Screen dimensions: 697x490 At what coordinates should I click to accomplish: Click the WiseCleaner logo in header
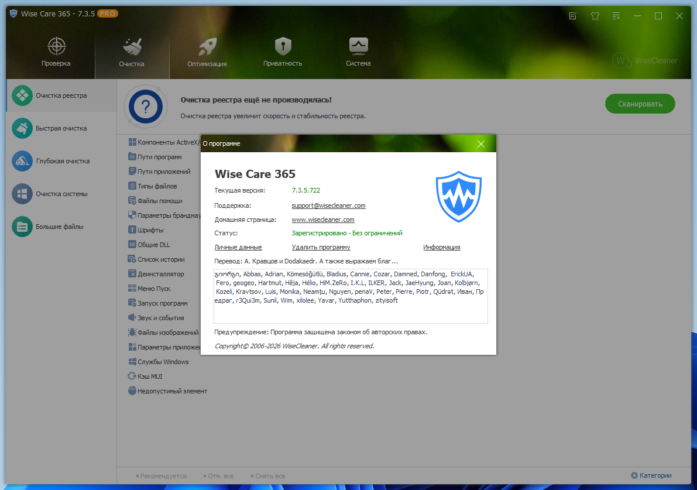[645, 60]
